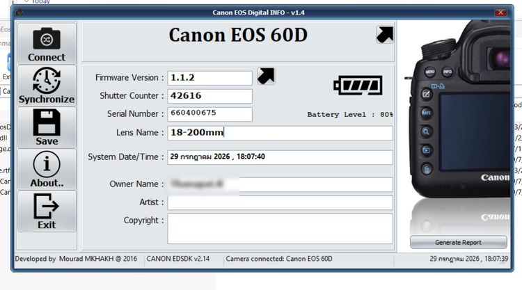Click arrow icon next to Firmware Version
The width and height of the screenshot is (522, 290).
[x=266, y=76]
